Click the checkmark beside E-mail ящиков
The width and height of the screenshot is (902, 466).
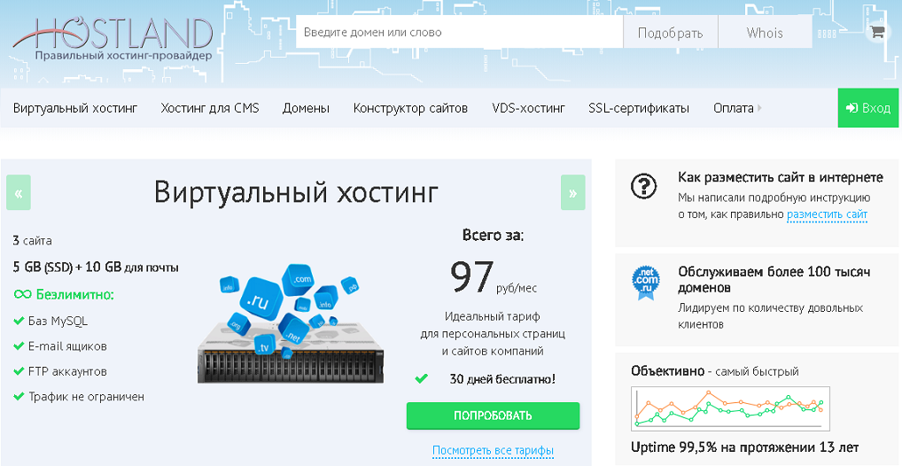(x=19, y=346)
